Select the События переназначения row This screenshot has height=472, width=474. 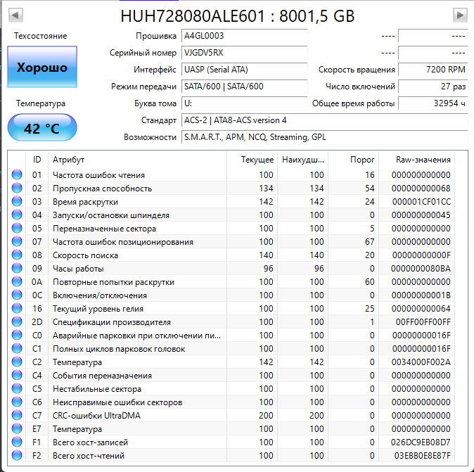click(231, 375)
